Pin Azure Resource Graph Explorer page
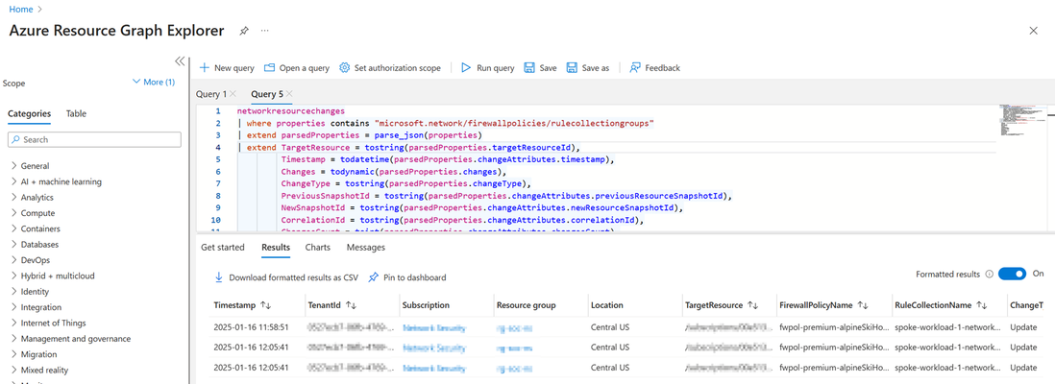Screen dimensions: 1055x384 click(244, 31)
